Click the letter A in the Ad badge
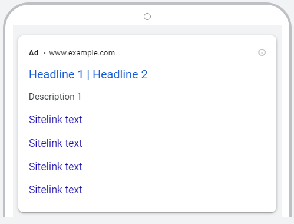 31,53
